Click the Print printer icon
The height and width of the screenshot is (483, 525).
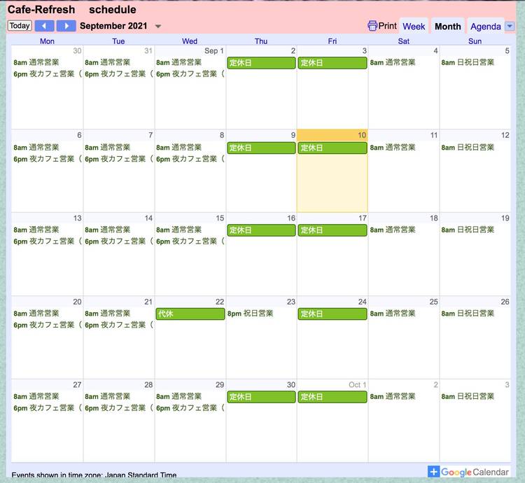(372, 26)
